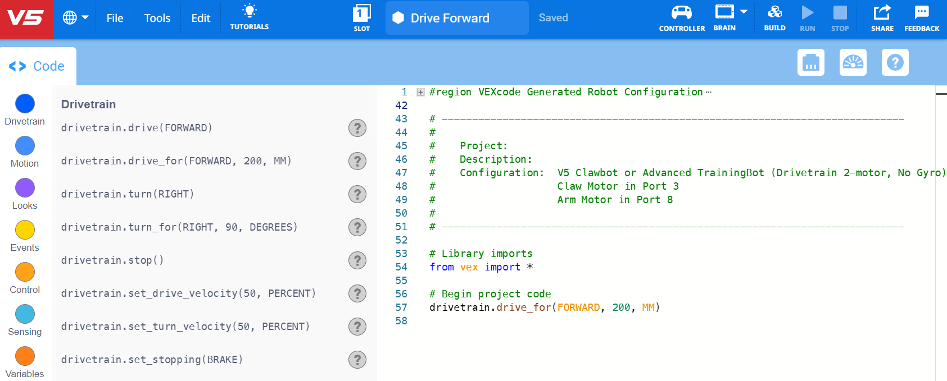Edit the Drive Forward project name
The image size is (947, 381).
(450, 19)
